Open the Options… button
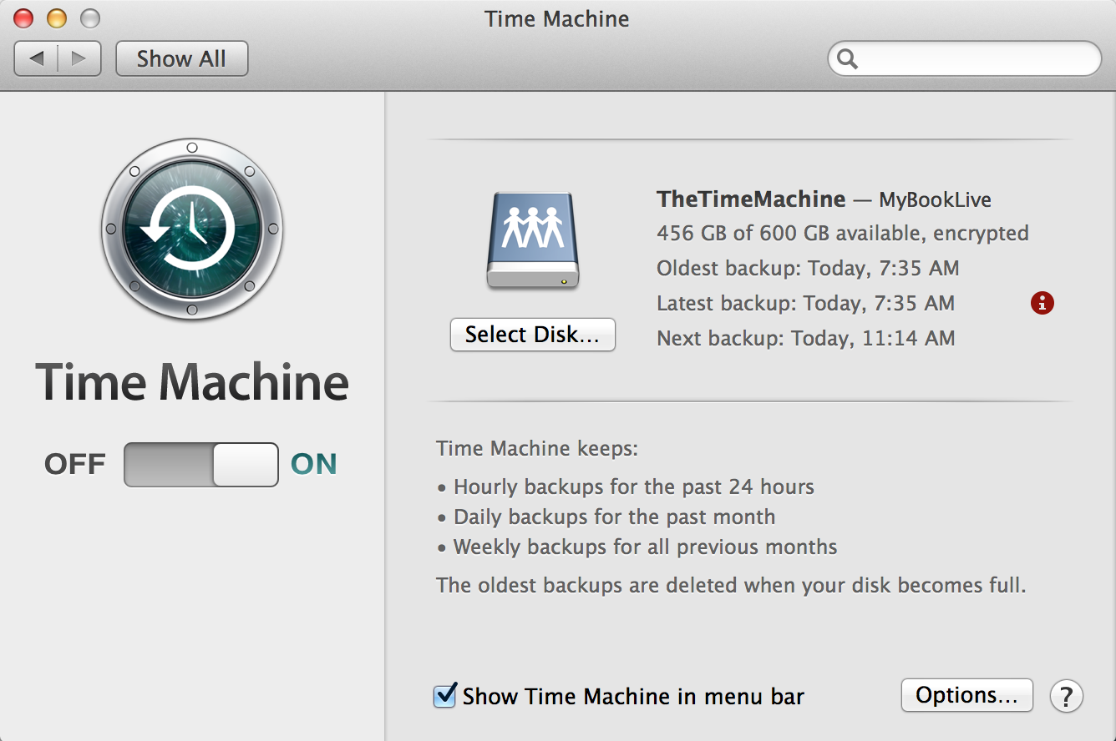This screenshot has width=1116, height=741. [x=967, y=695]
